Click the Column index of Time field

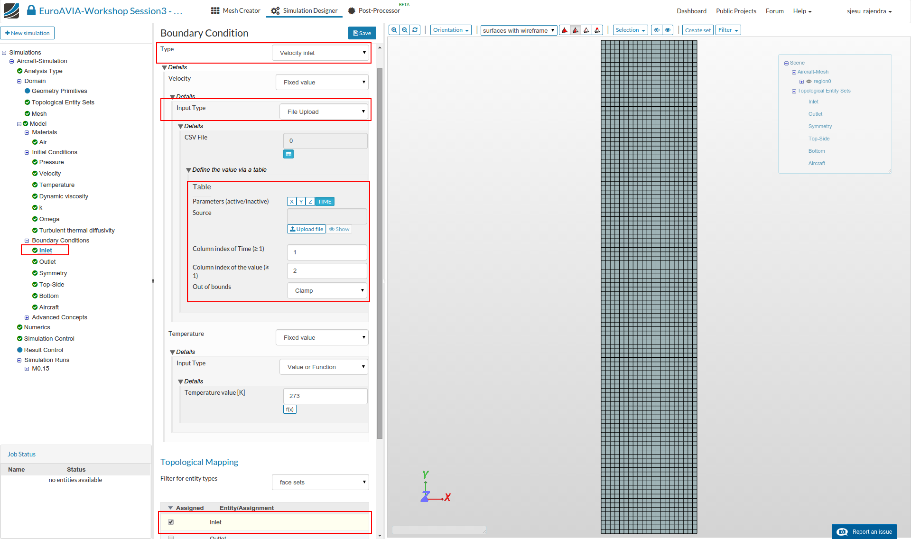(x=327, y=252)
